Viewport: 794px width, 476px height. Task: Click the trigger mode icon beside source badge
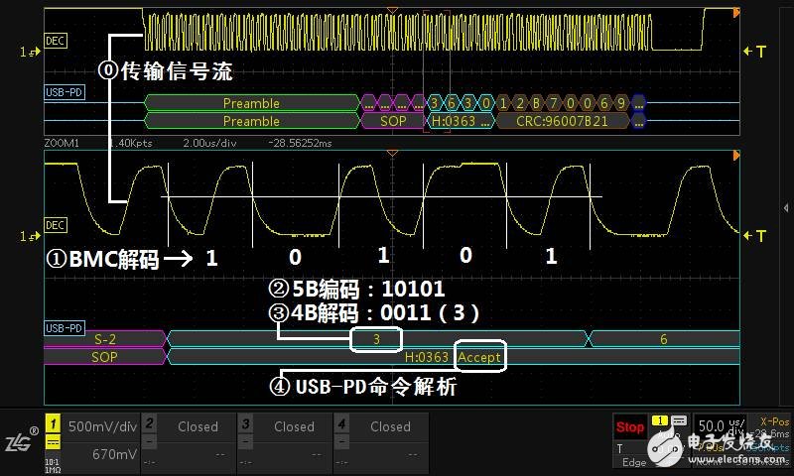point(679,420)
